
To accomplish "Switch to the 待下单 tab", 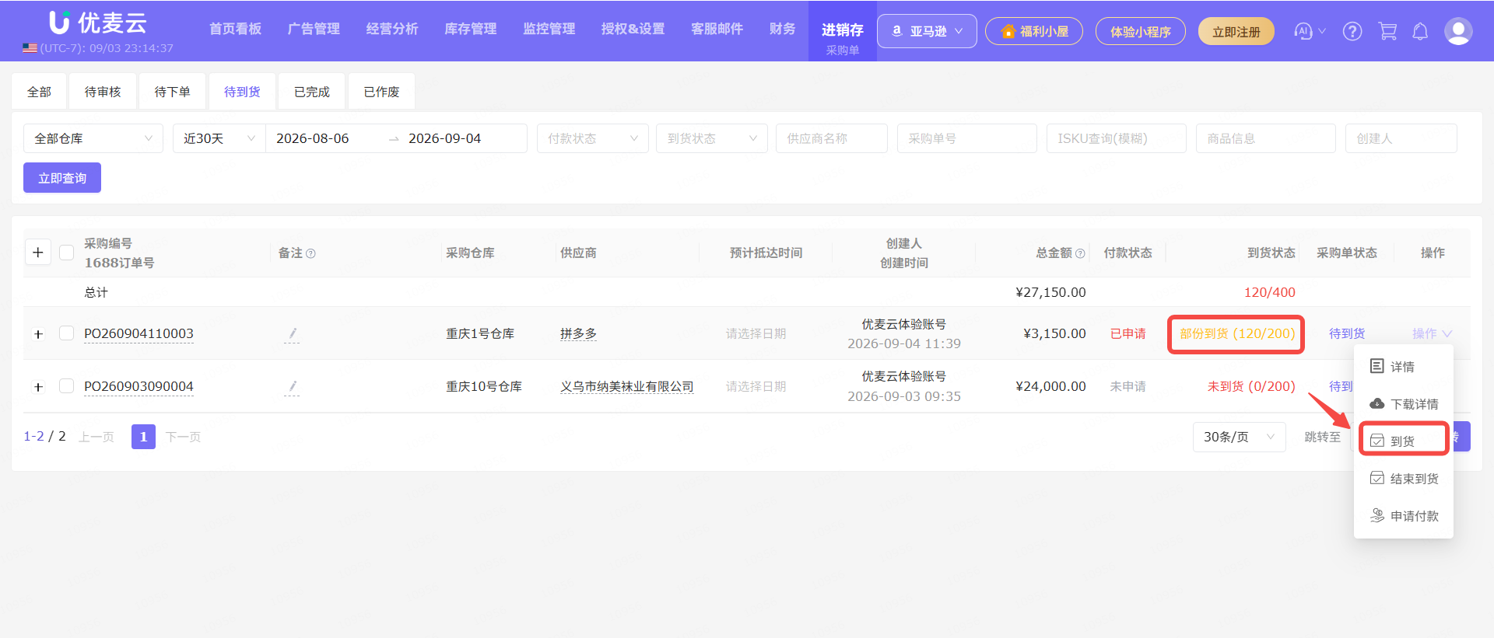I will point(172,92).
